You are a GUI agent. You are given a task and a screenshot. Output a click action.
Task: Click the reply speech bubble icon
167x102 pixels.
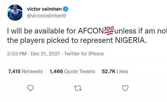31,88
